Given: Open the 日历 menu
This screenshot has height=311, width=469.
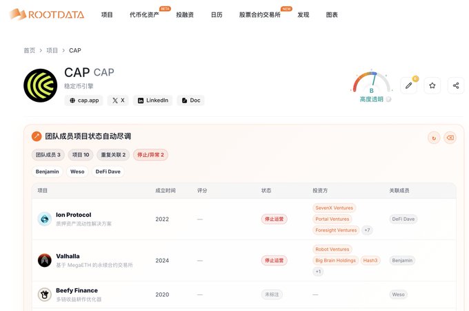Looking at the screenshot, I should click(217, 14).
